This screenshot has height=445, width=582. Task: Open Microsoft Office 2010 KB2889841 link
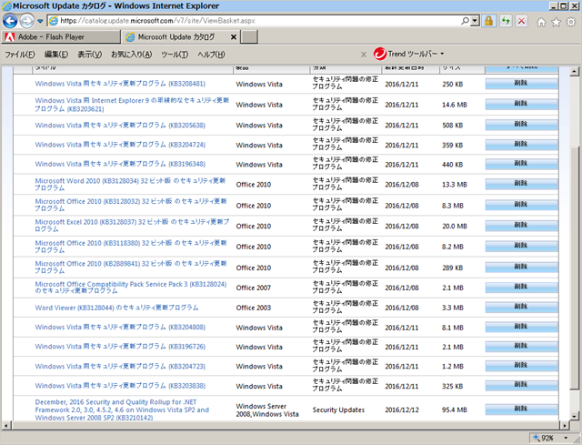131,267
